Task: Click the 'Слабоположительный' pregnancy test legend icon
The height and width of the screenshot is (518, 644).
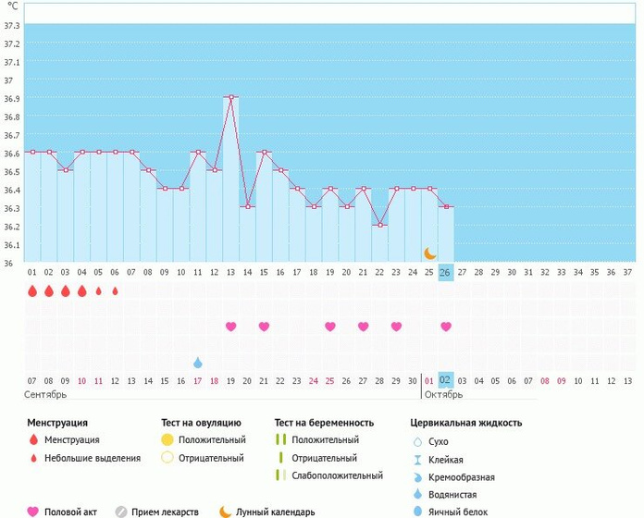Action: coord(279,475)
